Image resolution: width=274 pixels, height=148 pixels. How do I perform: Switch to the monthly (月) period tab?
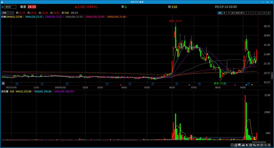tap(229, 13)
